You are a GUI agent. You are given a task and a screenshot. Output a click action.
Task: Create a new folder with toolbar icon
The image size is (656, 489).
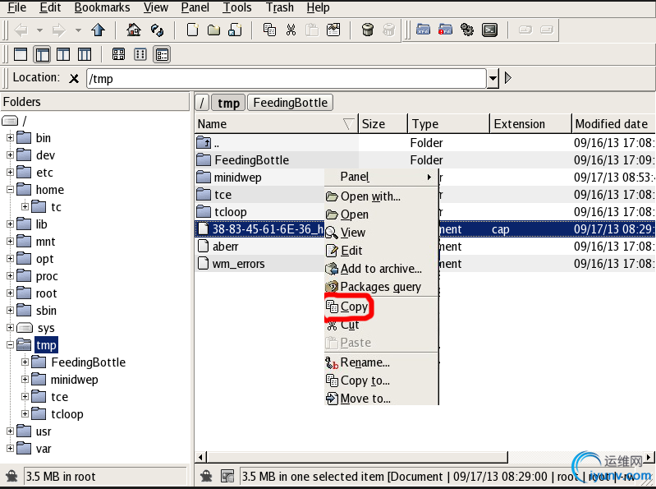[x=213, y=30]
